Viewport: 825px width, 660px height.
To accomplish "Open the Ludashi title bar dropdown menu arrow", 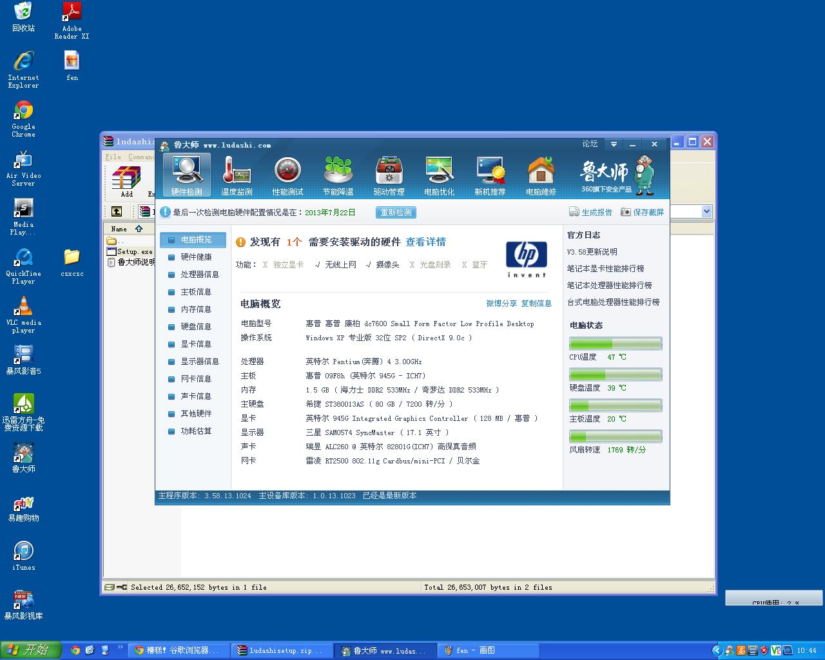I will click(614, 144).
